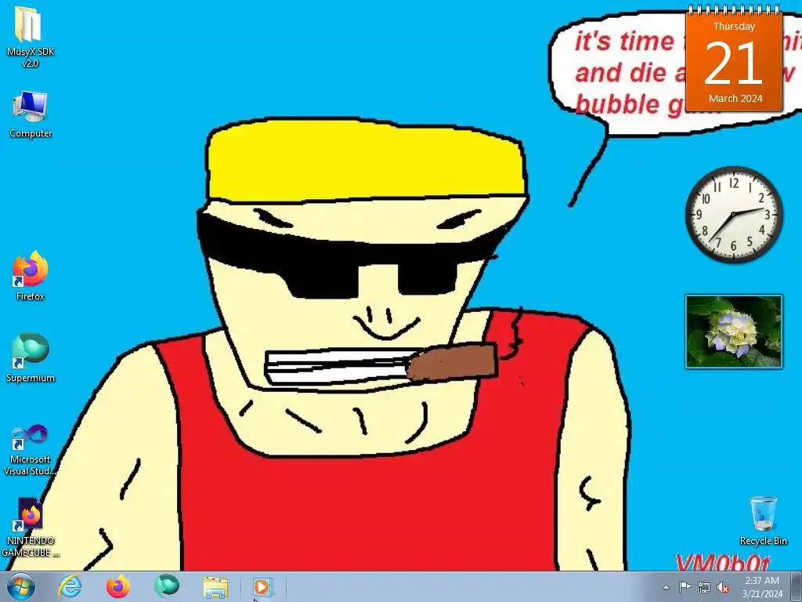Click the Show desktop button
Viewport: 802px width, 602px height.
click(797, 586)
